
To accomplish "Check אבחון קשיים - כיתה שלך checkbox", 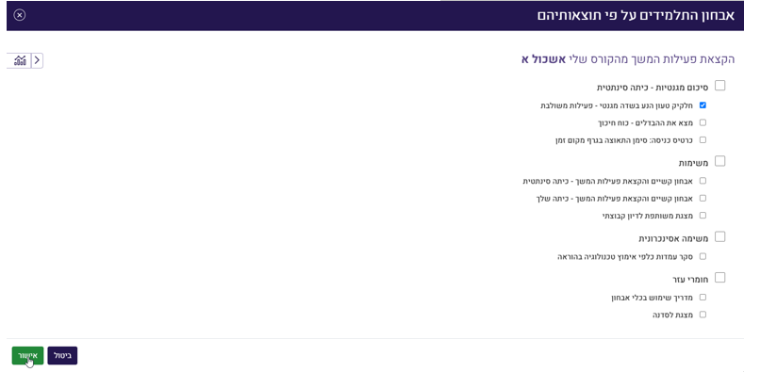I will [703, 199].
